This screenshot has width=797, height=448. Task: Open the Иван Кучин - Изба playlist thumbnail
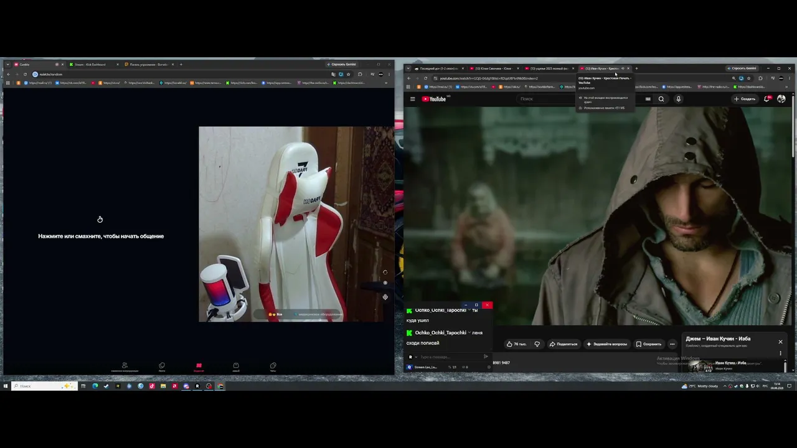(x=700, y=366)
